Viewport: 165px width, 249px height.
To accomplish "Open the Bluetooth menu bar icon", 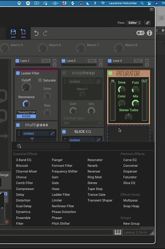I will click(95, 3).
